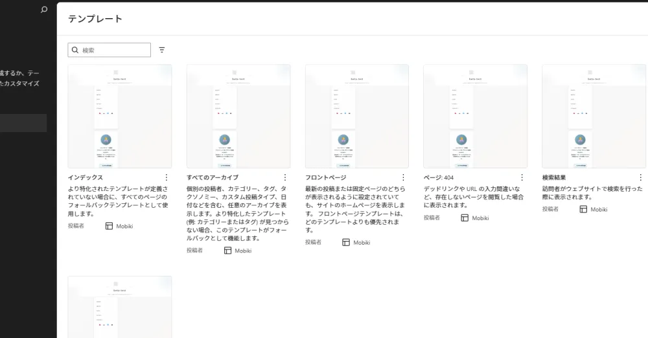Click the search magnifier icon in dark sidebar

coord(44,10)
